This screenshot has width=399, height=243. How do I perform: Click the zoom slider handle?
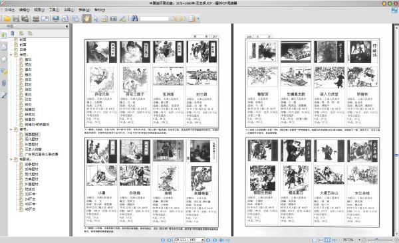point(376,240)
